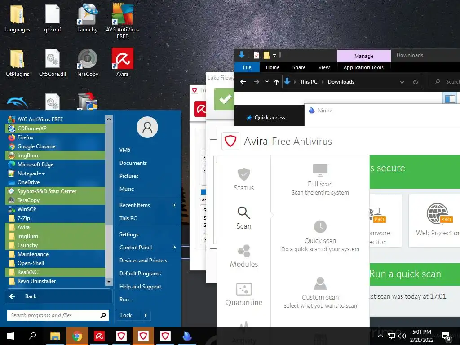
Task: Open Quarantine in Avira sidebar
Action: tap(244, 294)
